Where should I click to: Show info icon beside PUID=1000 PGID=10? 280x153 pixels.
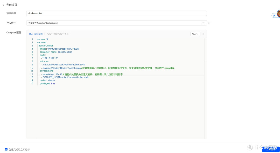(68, 34)
